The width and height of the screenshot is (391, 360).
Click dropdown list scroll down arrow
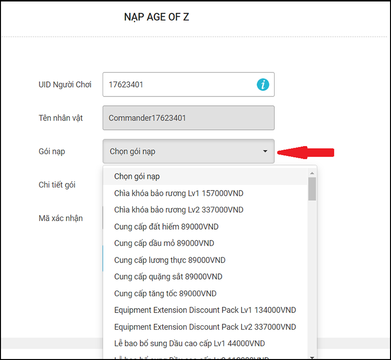(312, 358)
